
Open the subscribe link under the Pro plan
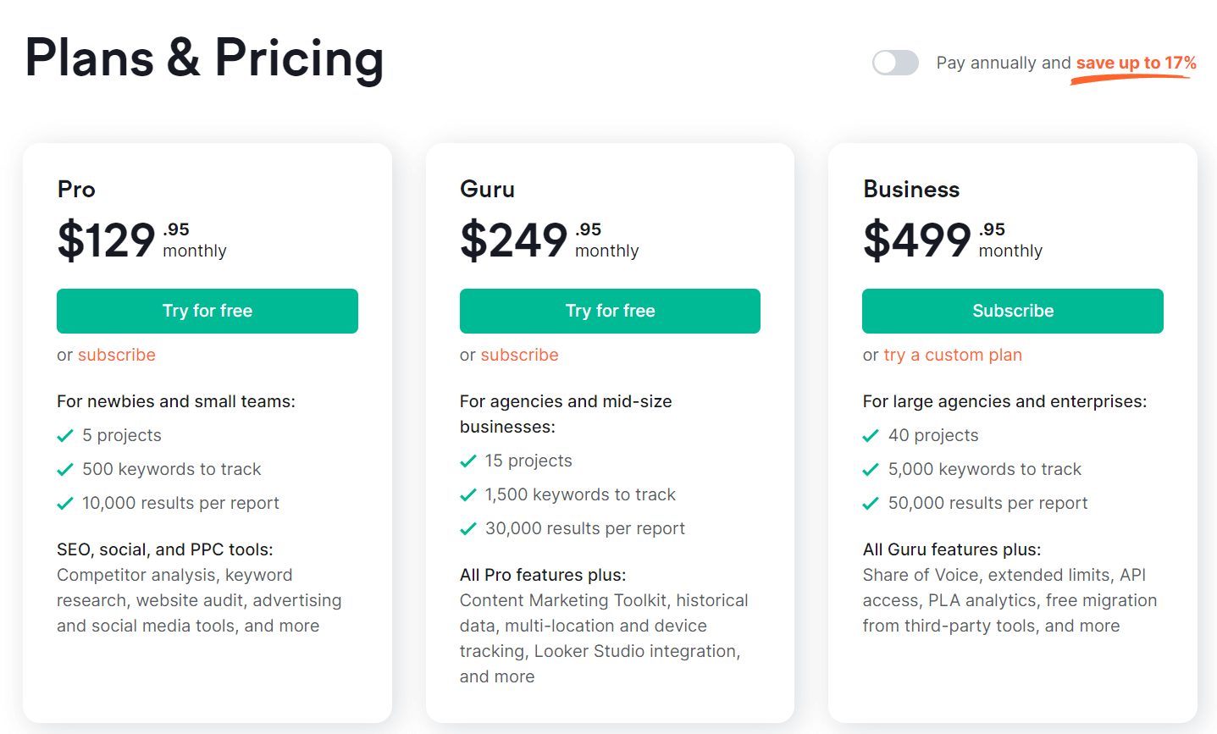(x=116, y=355)
